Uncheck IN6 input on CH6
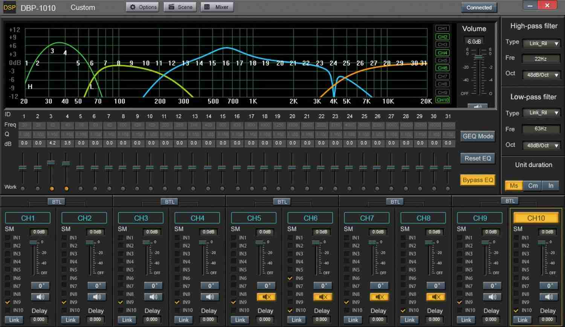Screen dimensions: 565x327 [290, 278]
